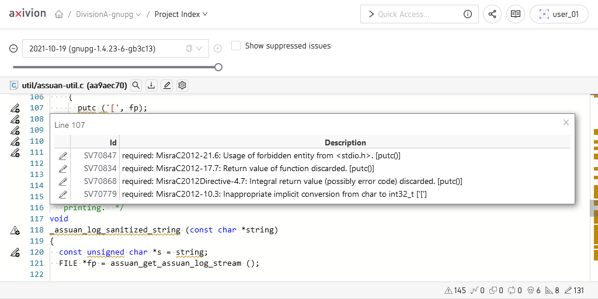Download the source file
Screen dimensions: 598x299
(151, 85)
